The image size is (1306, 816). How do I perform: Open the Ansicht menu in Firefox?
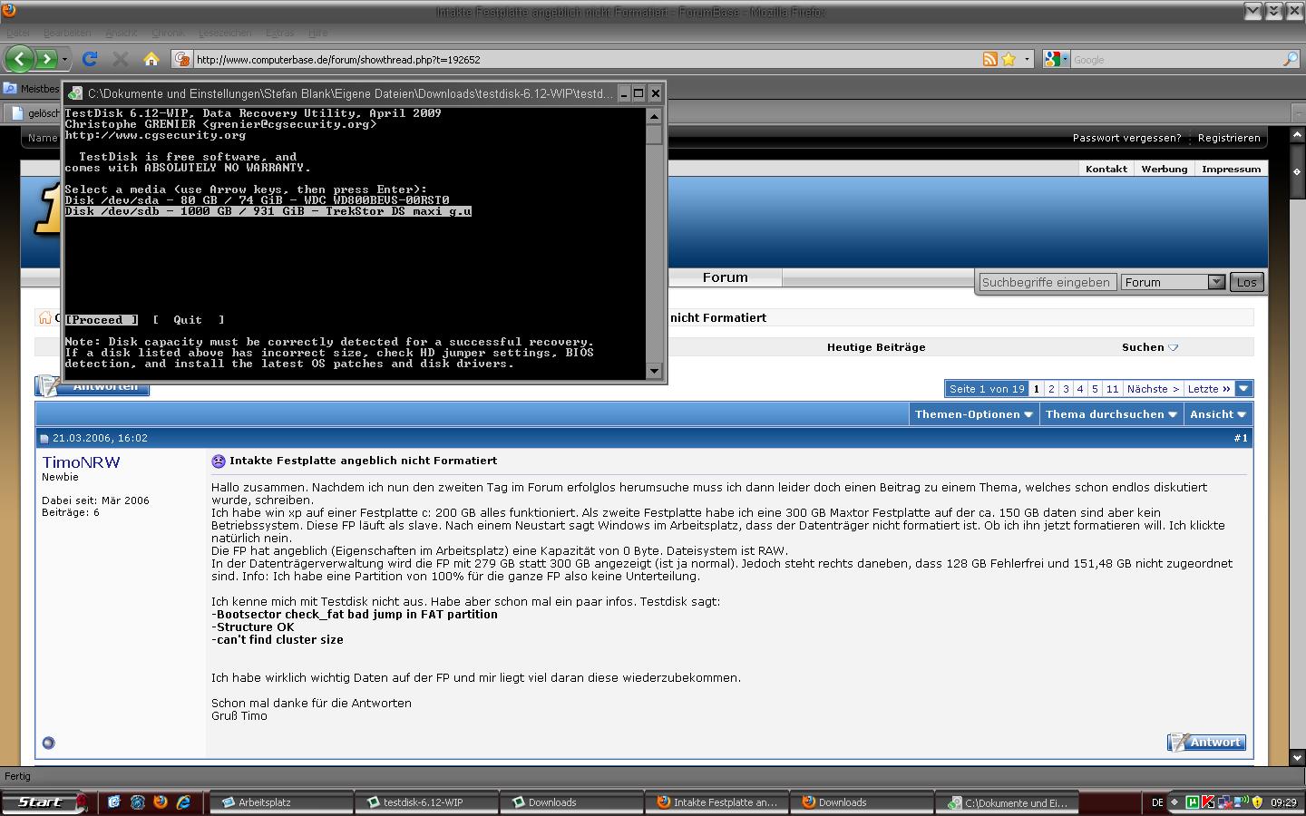(x=122, y=33)
